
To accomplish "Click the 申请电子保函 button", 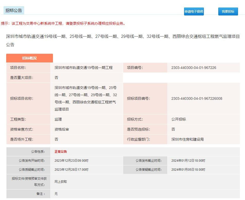I will click(x=194, y=12).
